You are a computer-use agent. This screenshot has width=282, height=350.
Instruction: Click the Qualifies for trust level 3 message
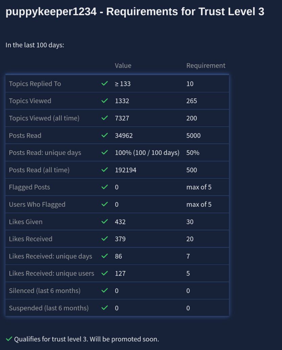86,339
